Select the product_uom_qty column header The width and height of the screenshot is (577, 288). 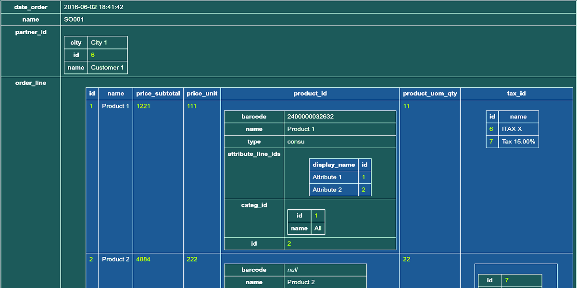coord(430,94)
